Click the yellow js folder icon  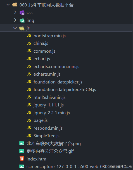(x=22, y=28)
